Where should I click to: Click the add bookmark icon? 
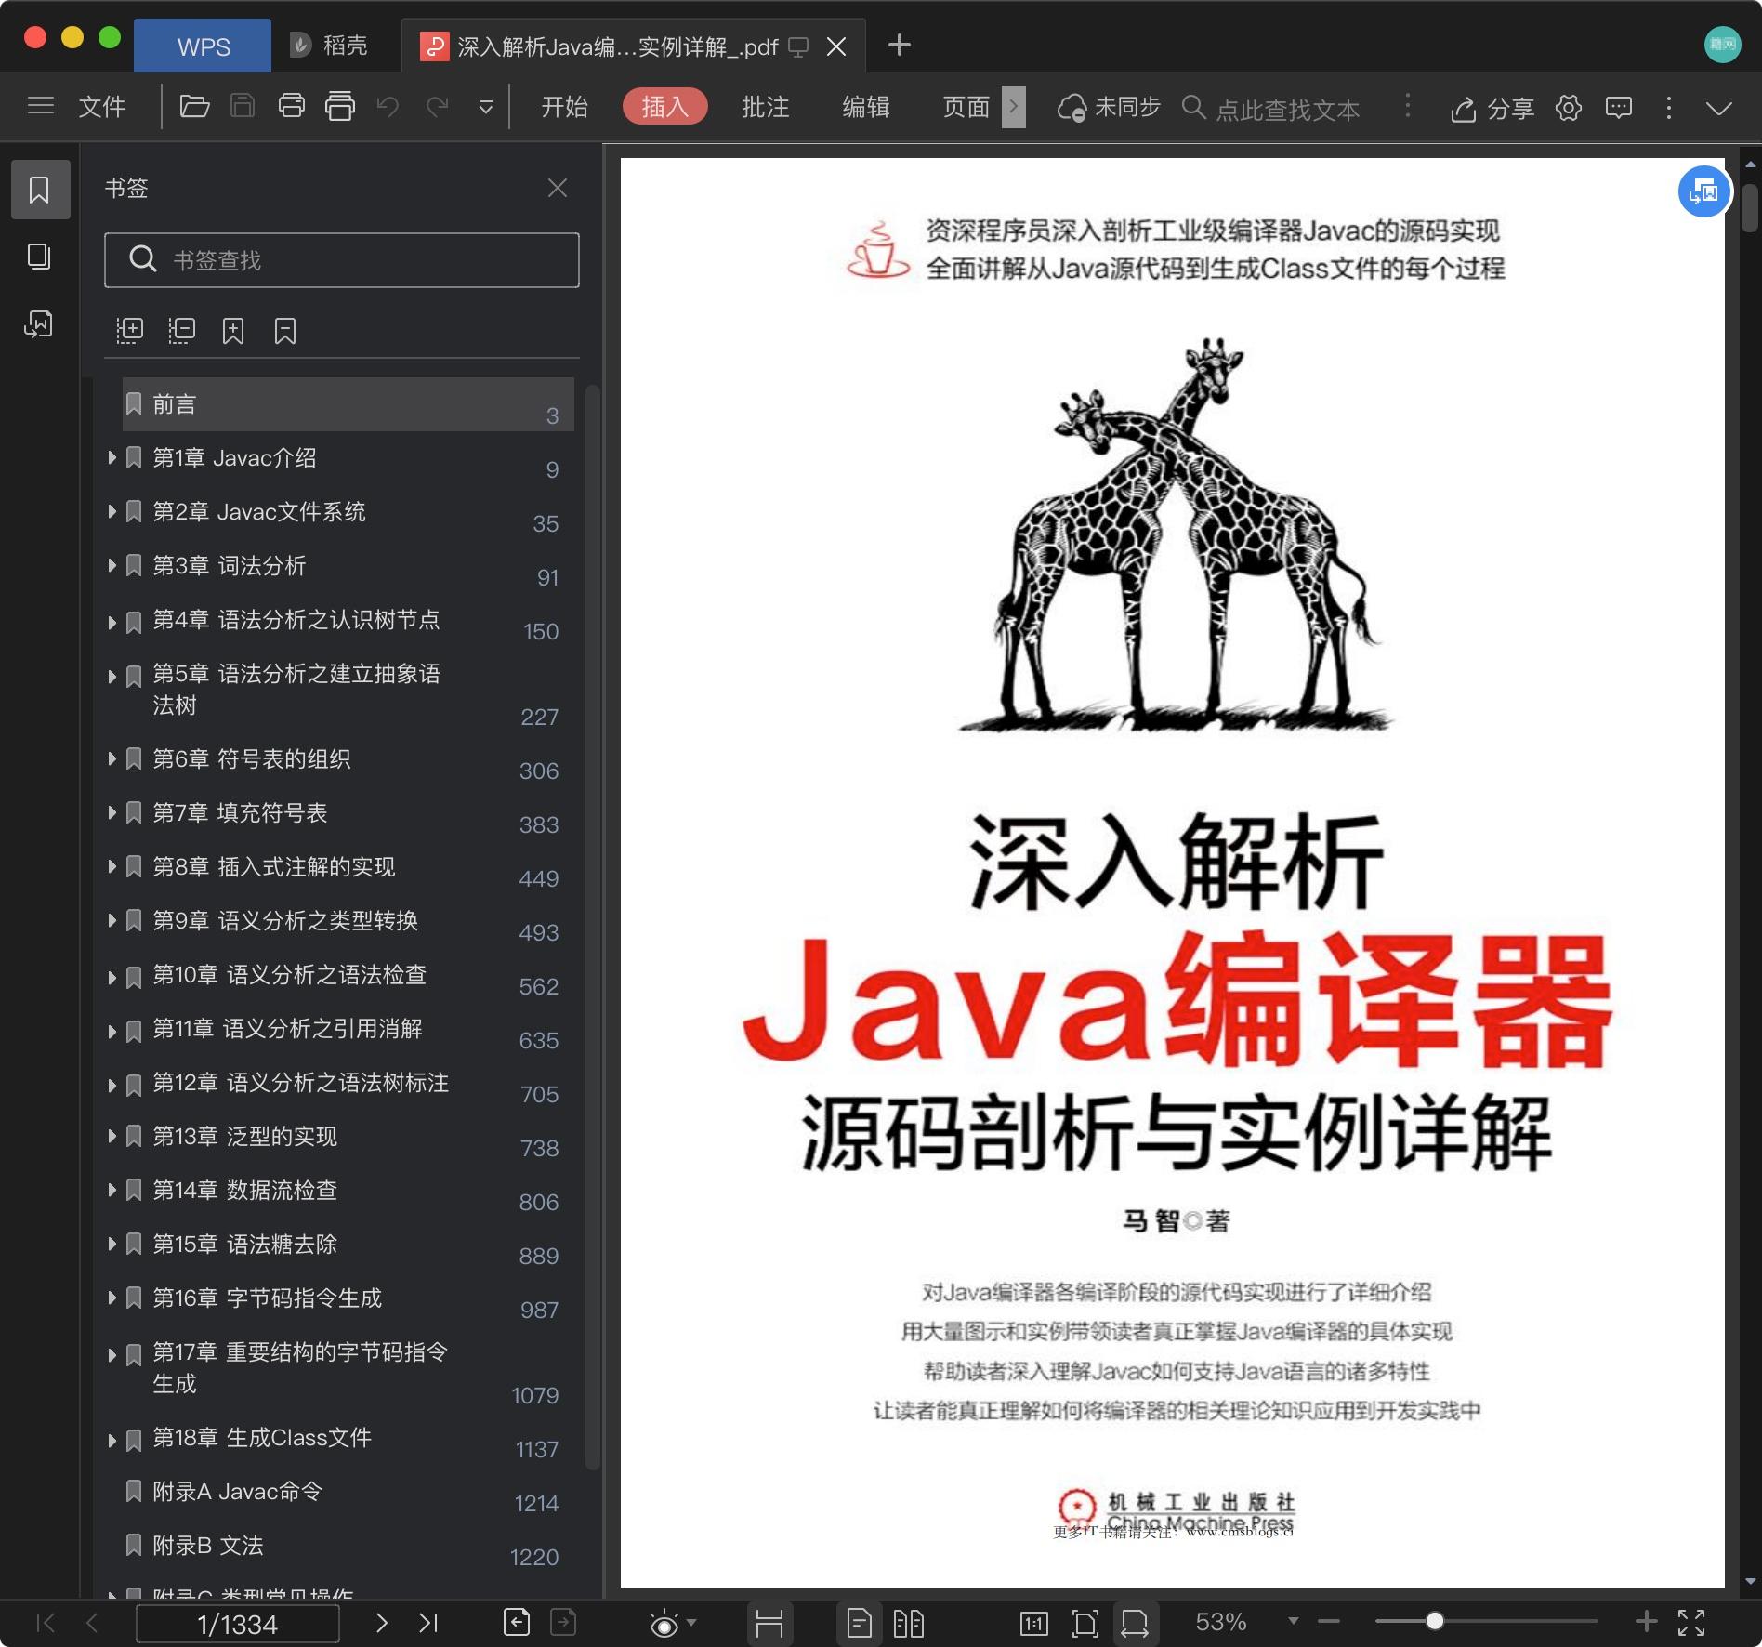pyautogui.click(x=233, y=331)
